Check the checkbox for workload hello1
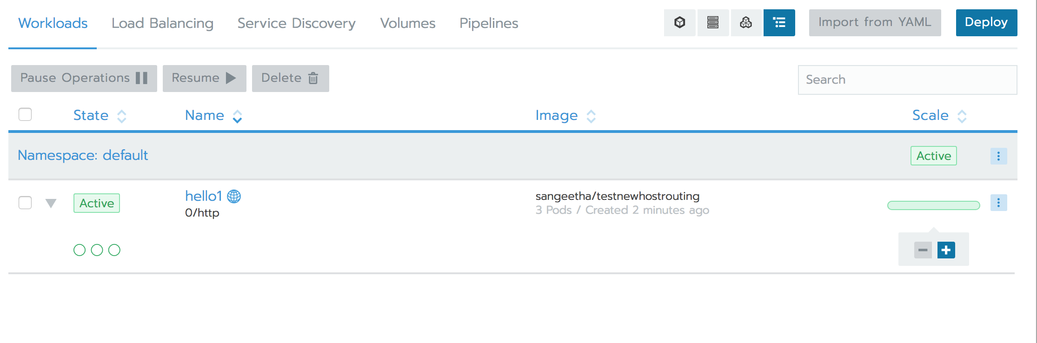The image size is (1037, 343). [25, 203]
